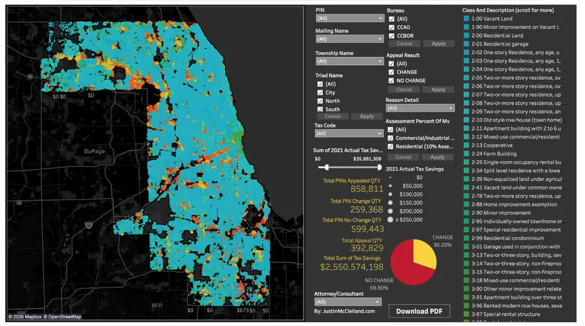Click Cancel under Bureau filter
This screenshot has height=326, width=585.
405,43
